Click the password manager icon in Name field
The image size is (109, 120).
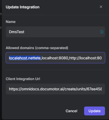pyautogui.click(x=102, y=32)
